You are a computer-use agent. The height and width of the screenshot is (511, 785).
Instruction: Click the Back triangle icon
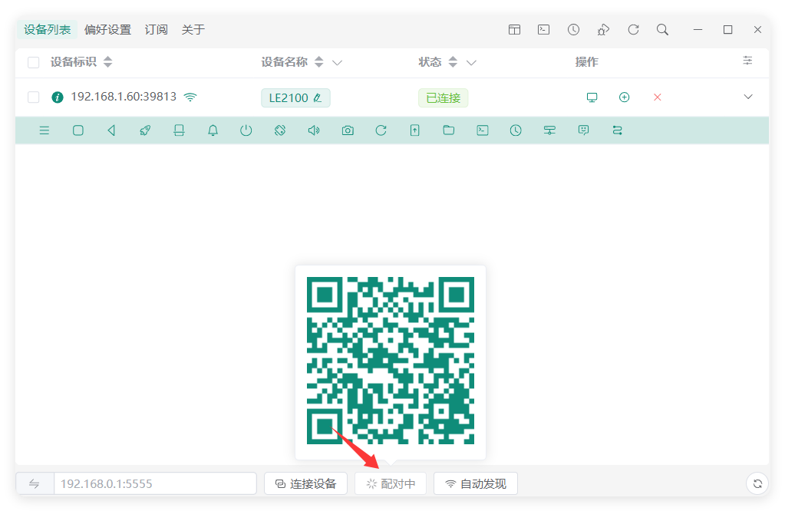(111, 130)
